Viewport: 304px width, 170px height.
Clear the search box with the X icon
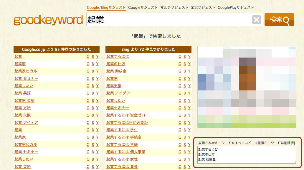257,20
